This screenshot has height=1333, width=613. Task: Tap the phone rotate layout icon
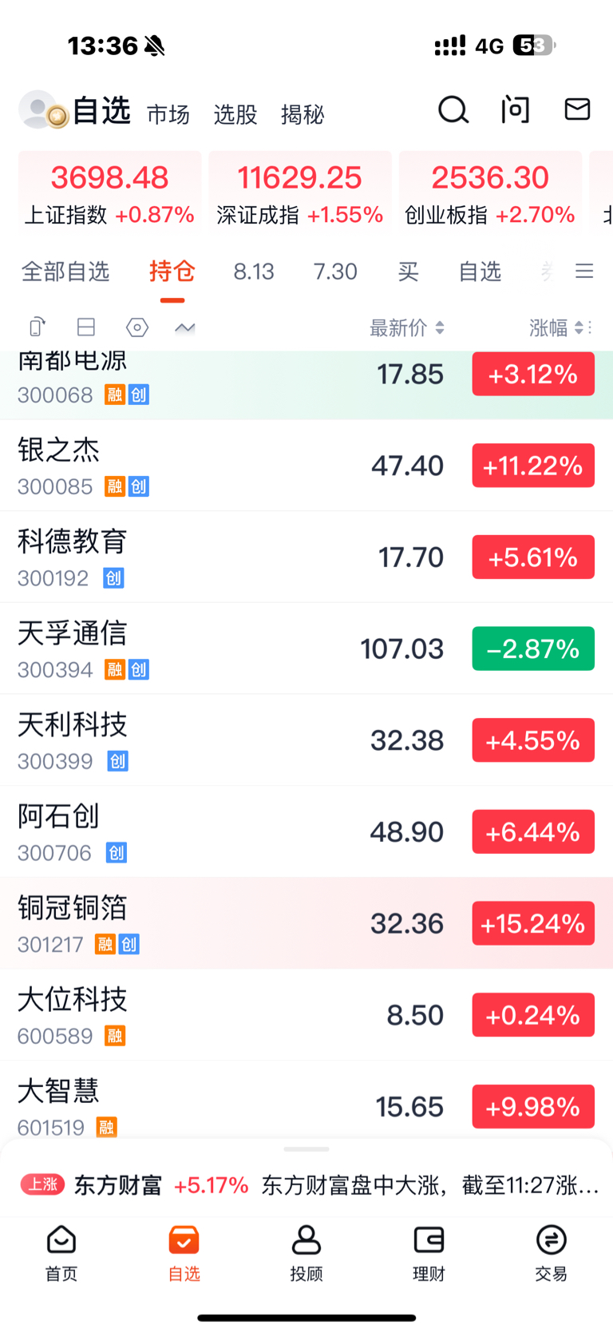(x=37, y=327)
